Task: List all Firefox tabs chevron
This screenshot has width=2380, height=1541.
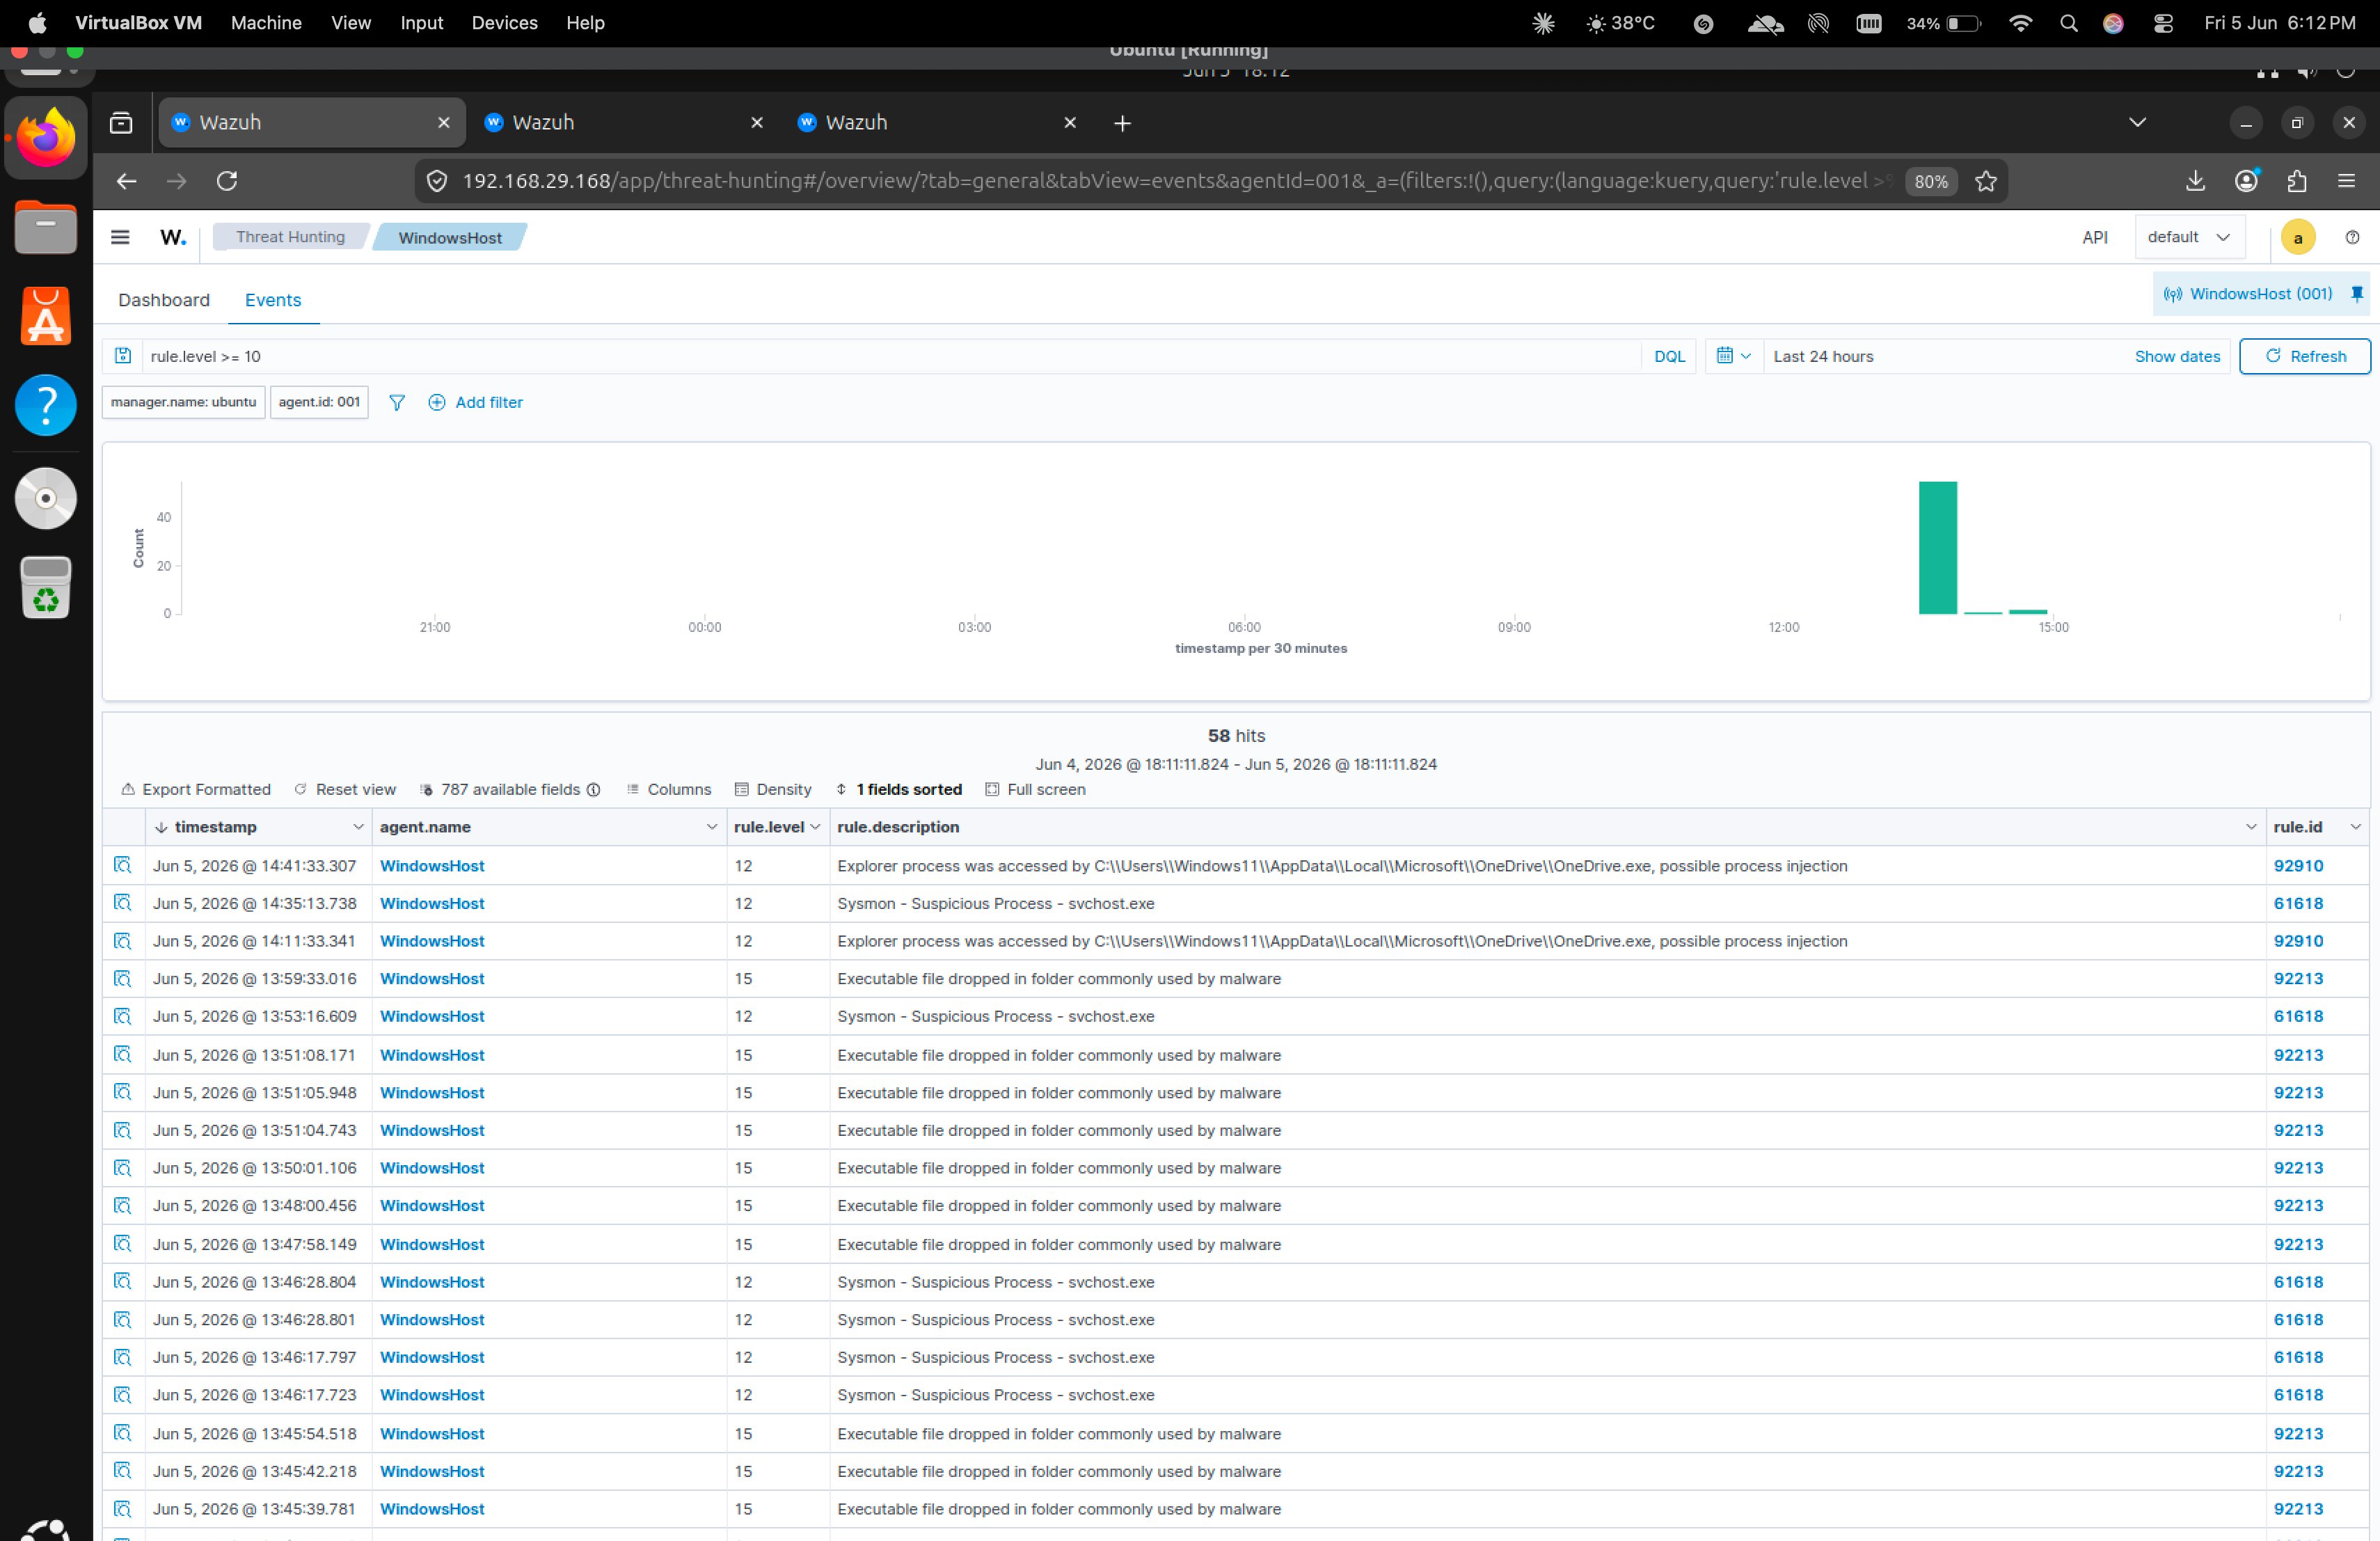Action: point(2137,122)
